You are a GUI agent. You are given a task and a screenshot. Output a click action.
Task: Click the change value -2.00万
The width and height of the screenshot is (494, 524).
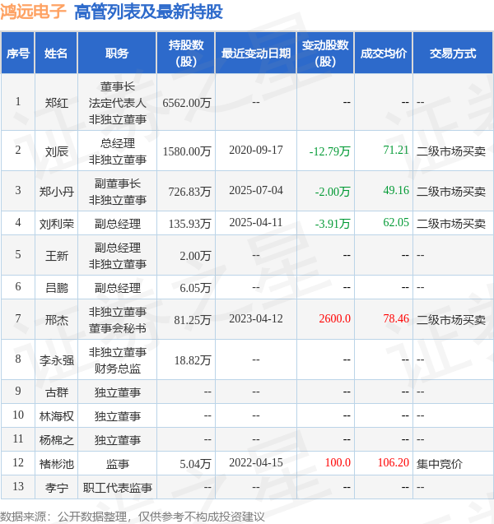[x=333, y=192]
